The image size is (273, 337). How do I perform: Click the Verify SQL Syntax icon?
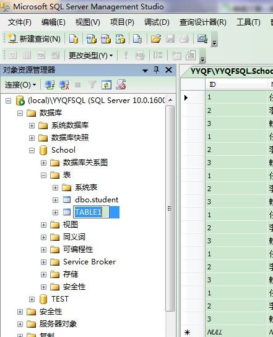pos(140,55)
